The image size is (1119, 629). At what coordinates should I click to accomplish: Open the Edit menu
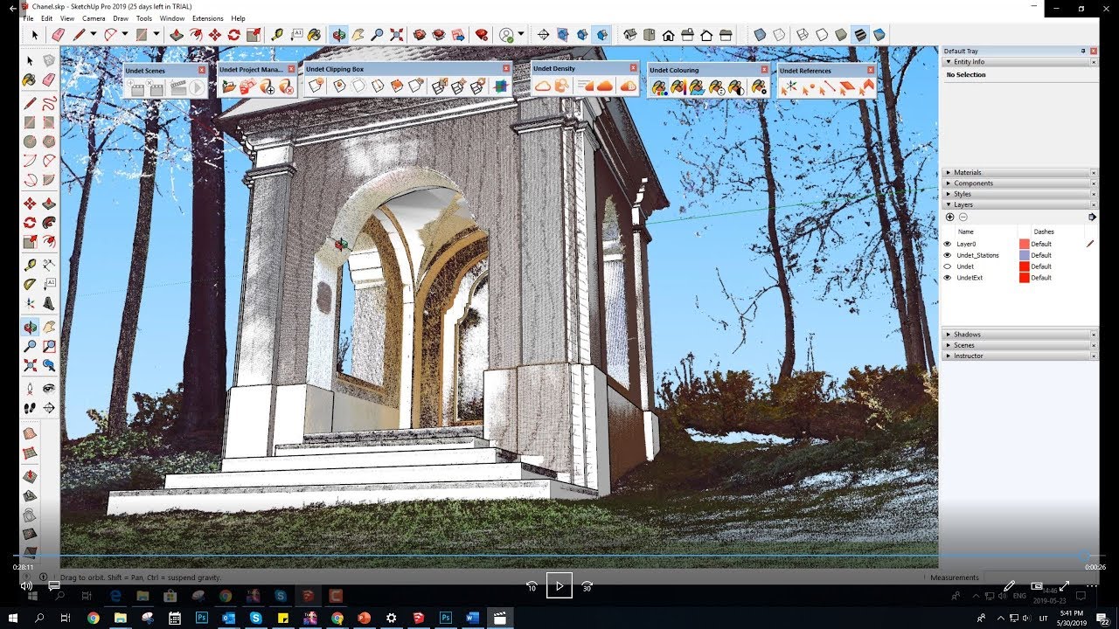[x=47, y=18]
